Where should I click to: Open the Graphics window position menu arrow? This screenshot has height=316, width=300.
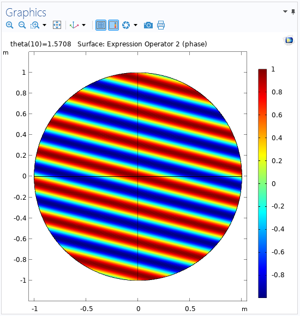285,11
